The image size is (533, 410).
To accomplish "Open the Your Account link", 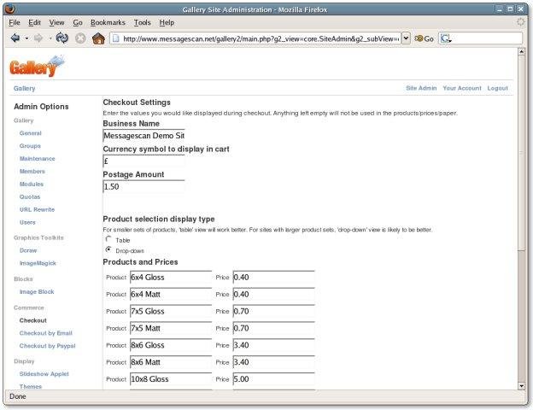I will [x=462, y=88].
